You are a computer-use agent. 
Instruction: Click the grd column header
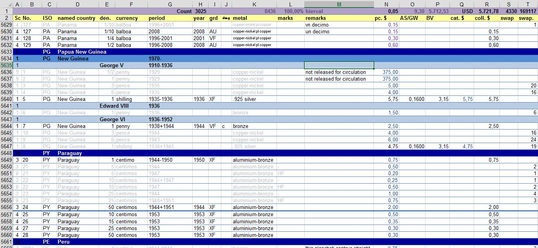pos(213,18)
